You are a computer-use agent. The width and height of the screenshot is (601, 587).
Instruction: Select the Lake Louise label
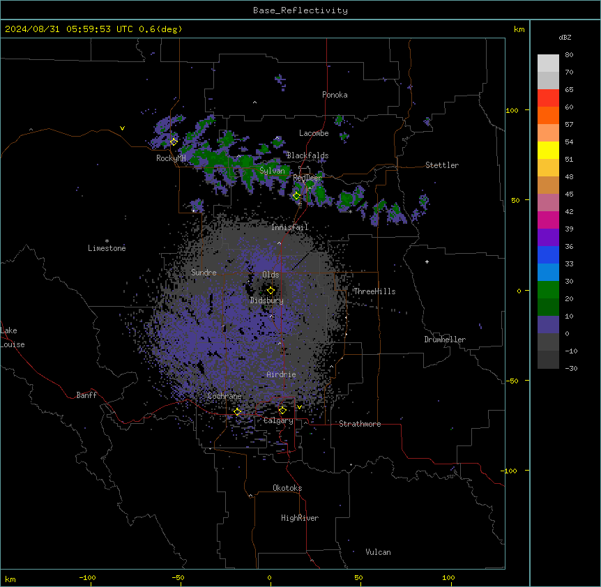(x=13, y=337)
